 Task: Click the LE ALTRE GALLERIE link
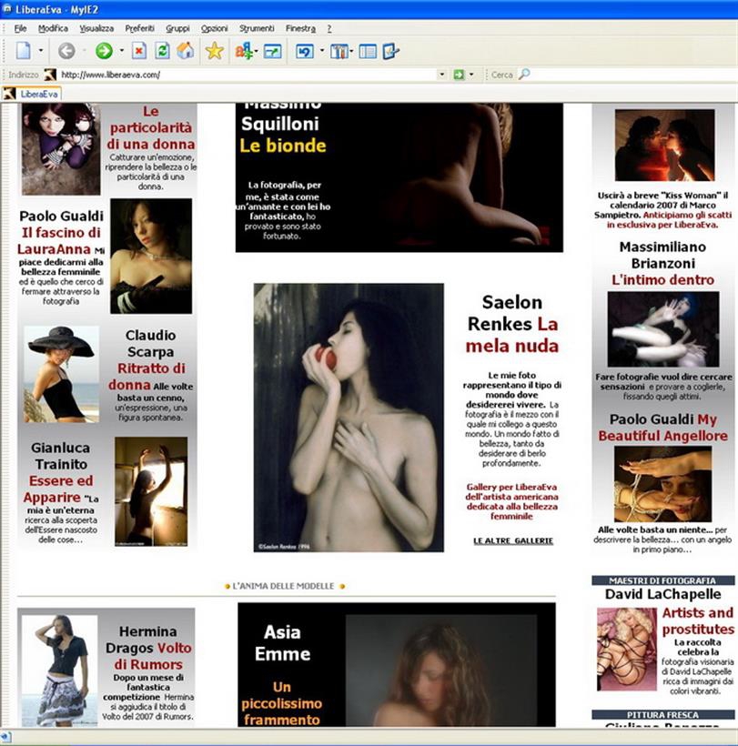(512, 540)
